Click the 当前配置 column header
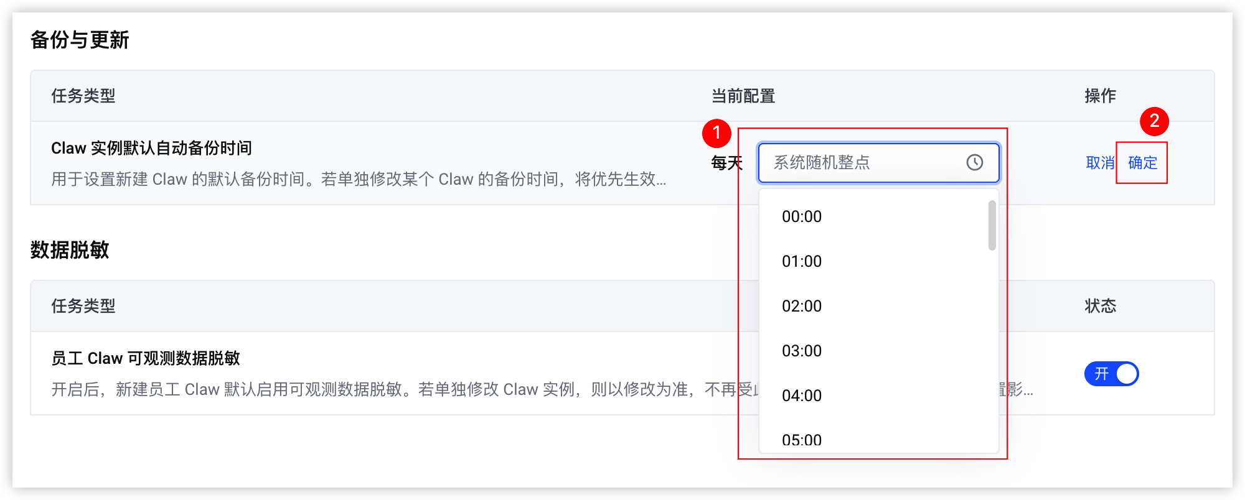 pos(743,96)
